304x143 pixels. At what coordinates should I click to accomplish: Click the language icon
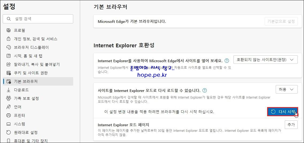[9, 107]
